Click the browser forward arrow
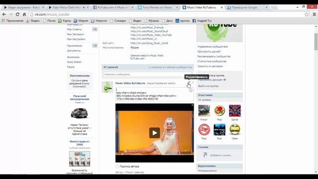This screenshot has width=318, height=179. (x=11, y=14)
